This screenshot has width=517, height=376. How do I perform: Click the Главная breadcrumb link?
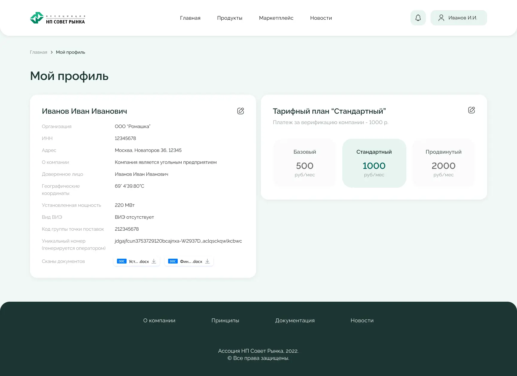(x=39, y=52)
